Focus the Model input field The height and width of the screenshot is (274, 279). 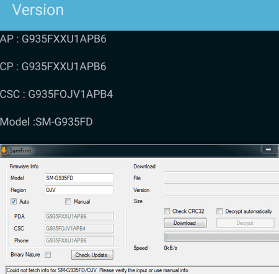click(x=79, y=178)
